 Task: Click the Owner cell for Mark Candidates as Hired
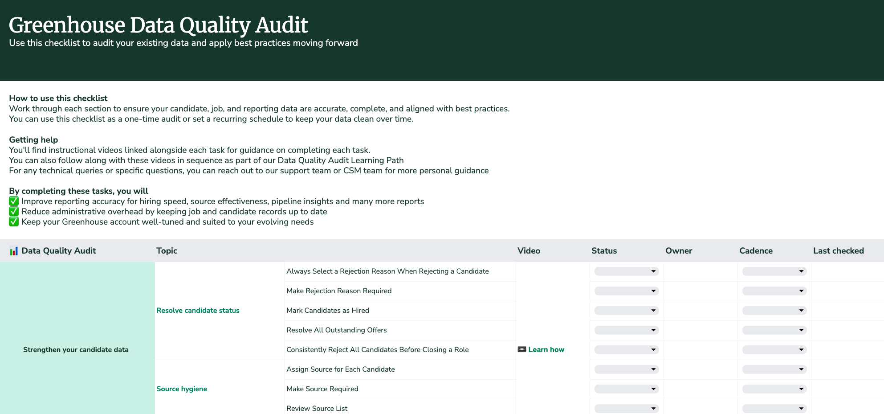click(x=701, y=311)
